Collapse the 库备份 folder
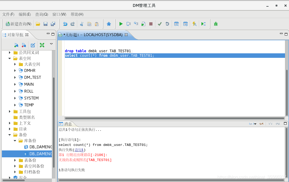This screenshot has height=182, width=289. tap(15, 141)
